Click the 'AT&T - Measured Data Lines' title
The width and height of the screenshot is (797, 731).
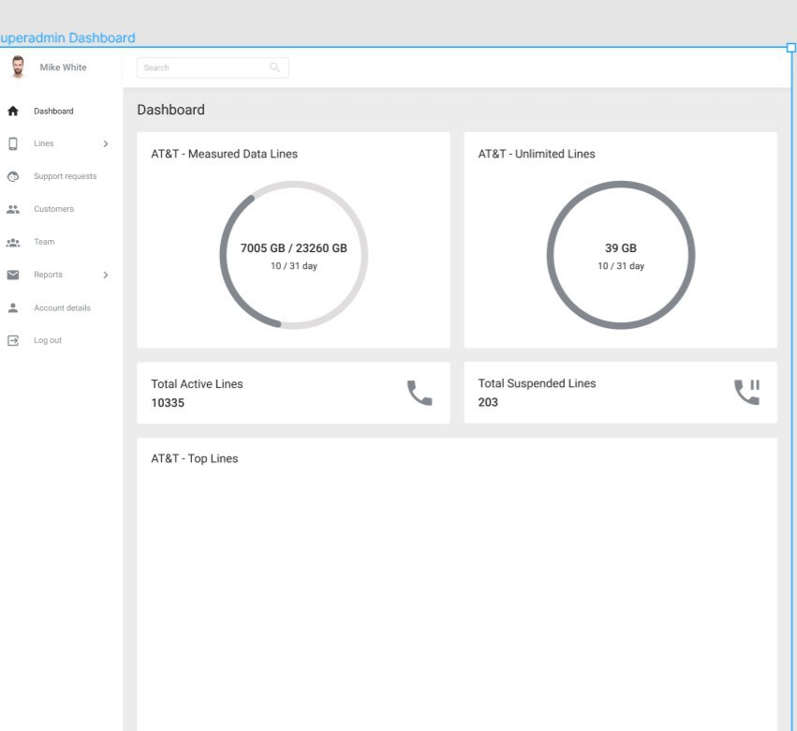click(x=224, y=154)
